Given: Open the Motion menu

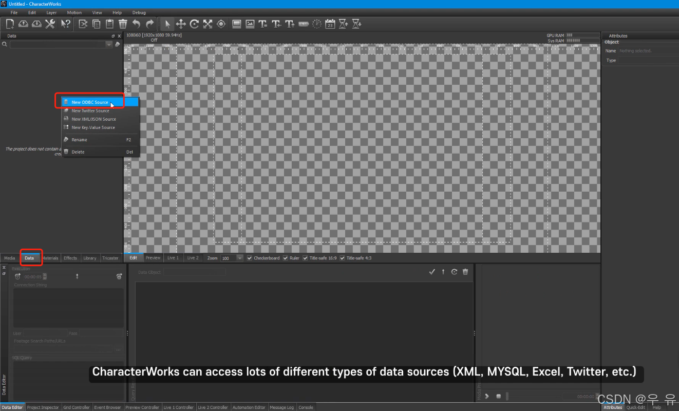Looking at the screenshot, I should click(x=74, y=12).
